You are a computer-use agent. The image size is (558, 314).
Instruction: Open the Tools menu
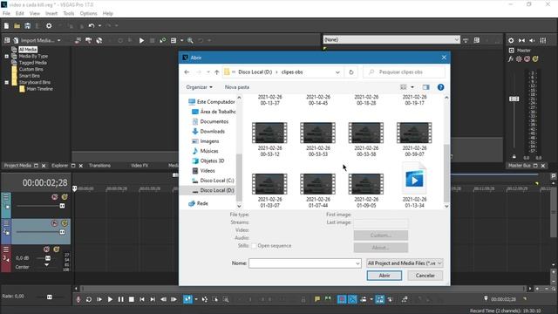point(69,14)
